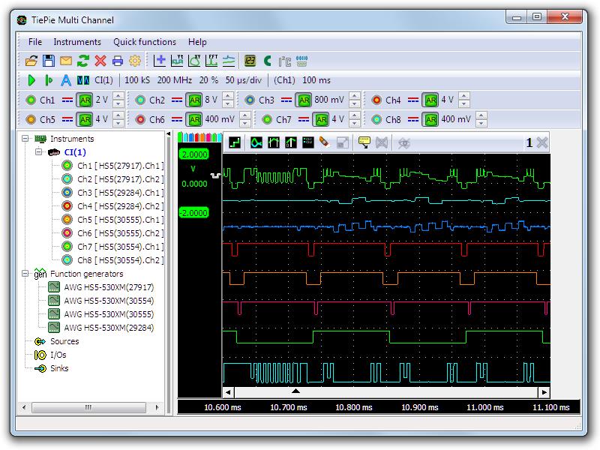Open the Quick functions menu
The height and width of the screenshot is (450, 600).
point(145,42)
